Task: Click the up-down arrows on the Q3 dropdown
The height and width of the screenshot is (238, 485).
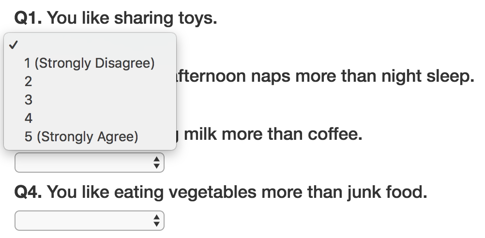Action: [x=156, y=163]
